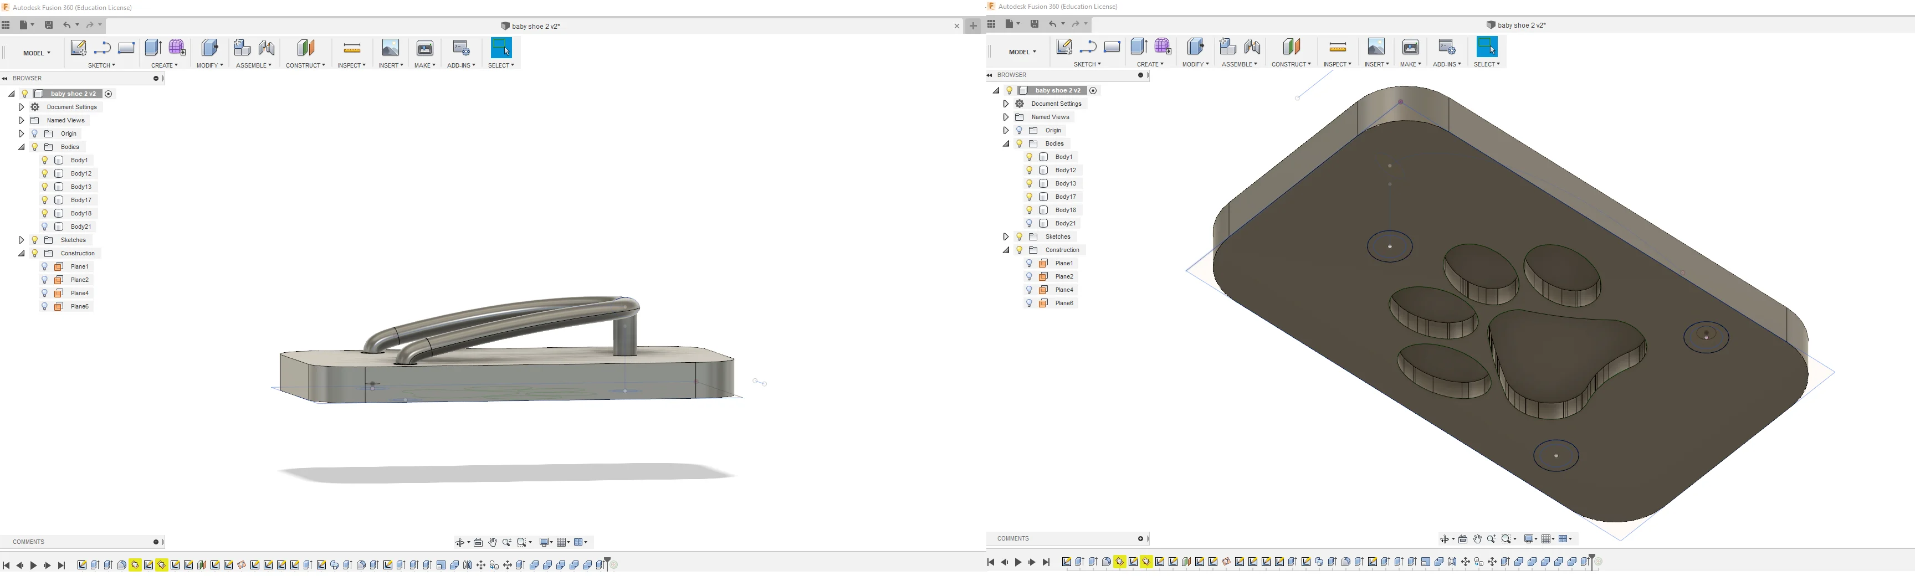Image resolution: width=1915 pixels, height=576 pixels.
Task: Collapse BROWSER panel in right window
Action: point(990,75)
